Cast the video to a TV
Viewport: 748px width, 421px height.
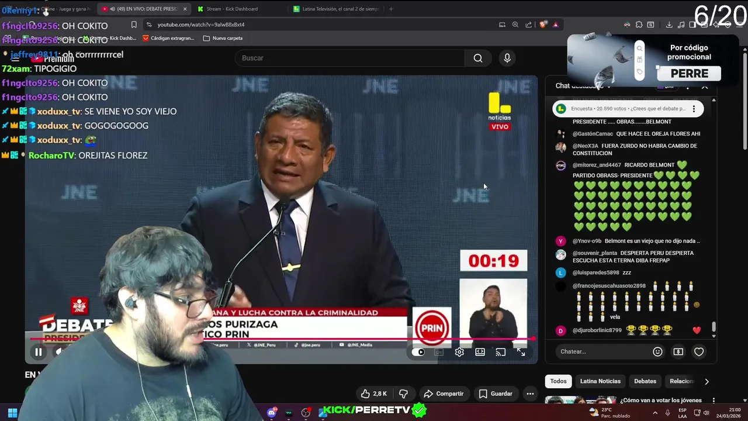click(x=500, y=352)
